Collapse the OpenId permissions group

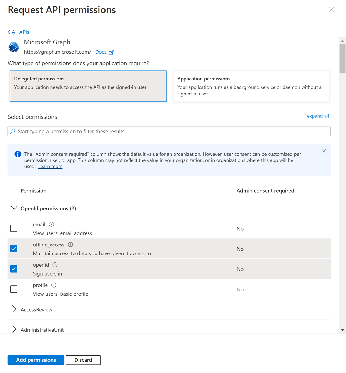point(14,208)
